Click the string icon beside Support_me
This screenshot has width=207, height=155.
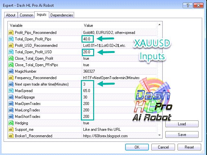point(11,129)
